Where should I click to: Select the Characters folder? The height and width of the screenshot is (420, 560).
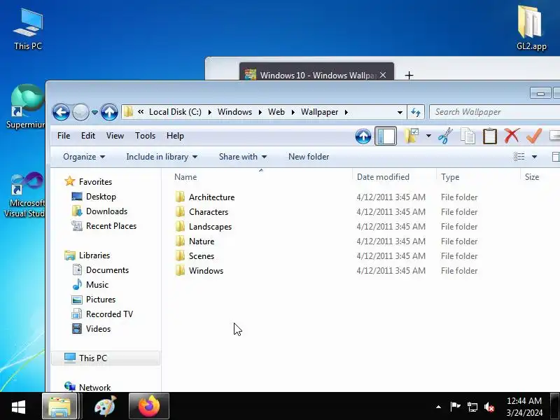[209, 212]
